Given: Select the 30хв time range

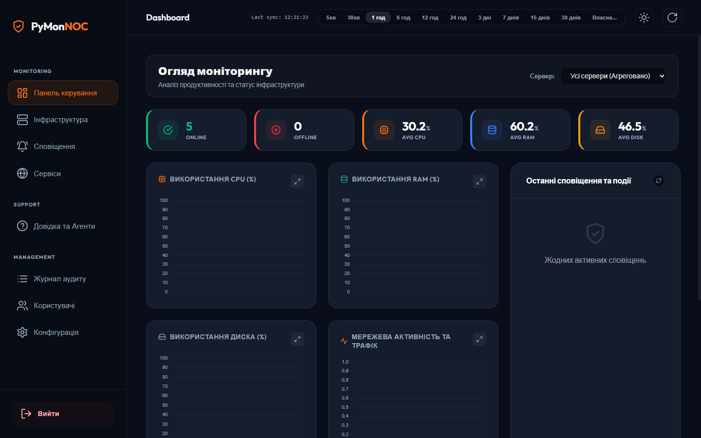Looking at the screenshot, I should click(x=354, y=18).
